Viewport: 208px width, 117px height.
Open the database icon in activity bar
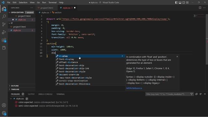(x=4, y=48)
